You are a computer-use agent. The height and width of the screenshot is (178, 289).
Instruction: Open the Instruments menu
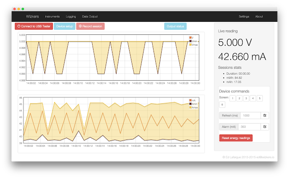[x=52, y=16]
